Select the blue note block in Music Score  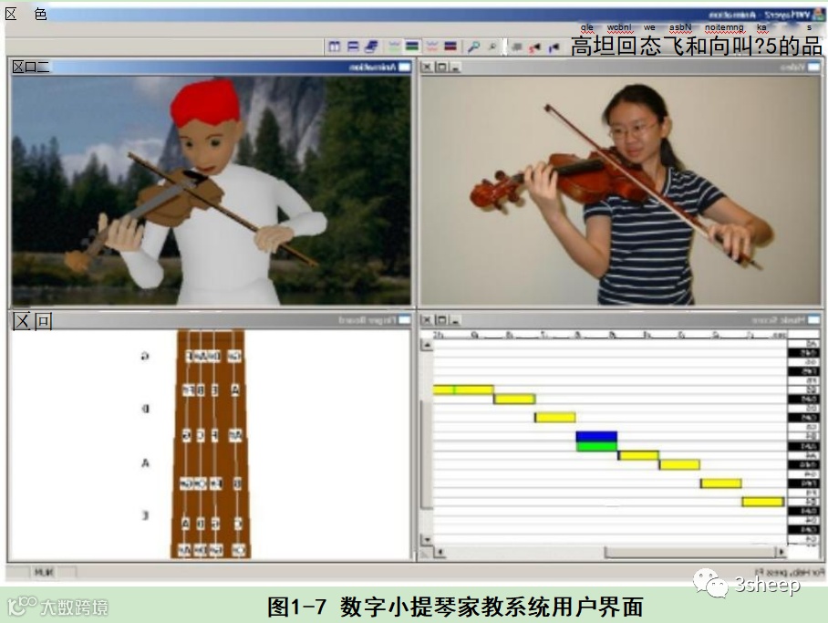coord(596,437)
